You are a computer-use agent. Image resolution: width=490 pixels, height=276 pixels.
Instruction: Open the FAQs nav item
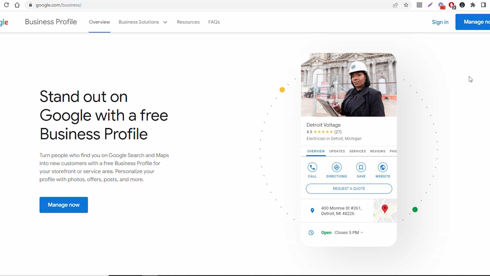point(214,22)
